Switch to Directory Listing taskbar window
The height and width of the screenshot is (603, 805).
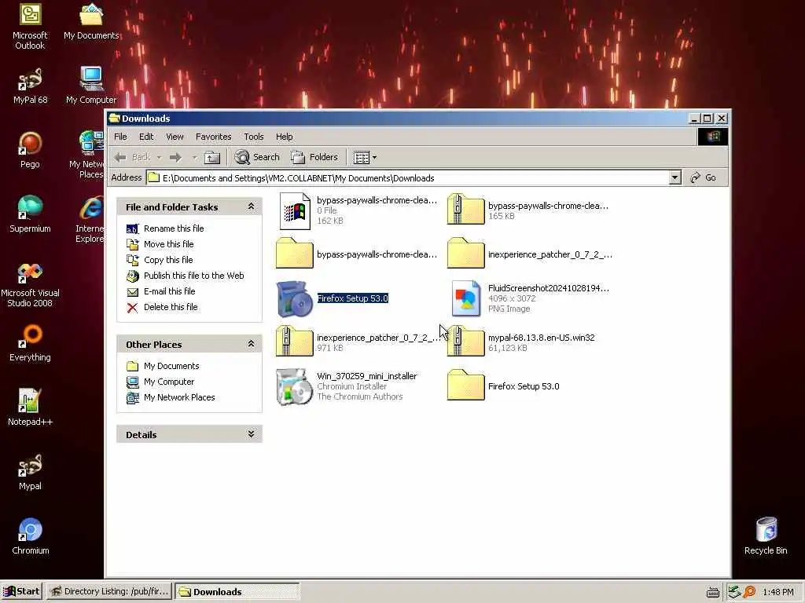pyautogui.click(x=108, y=592)
